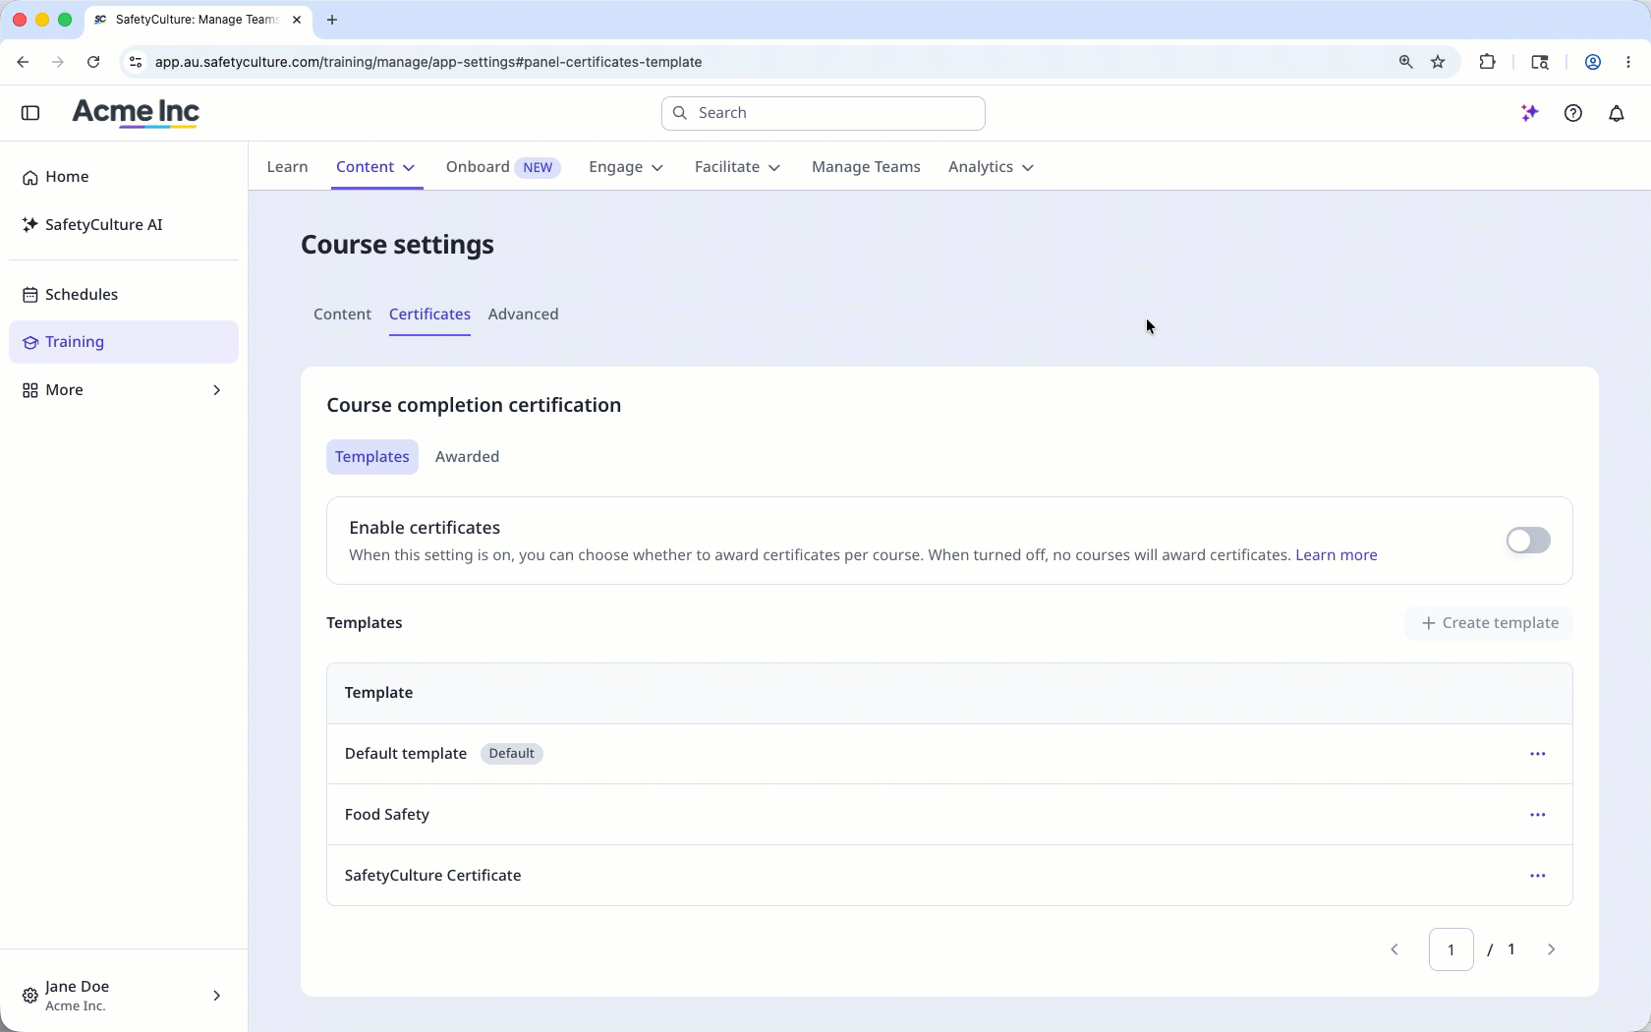Click Food Safety template name

(x=387, y=815)
